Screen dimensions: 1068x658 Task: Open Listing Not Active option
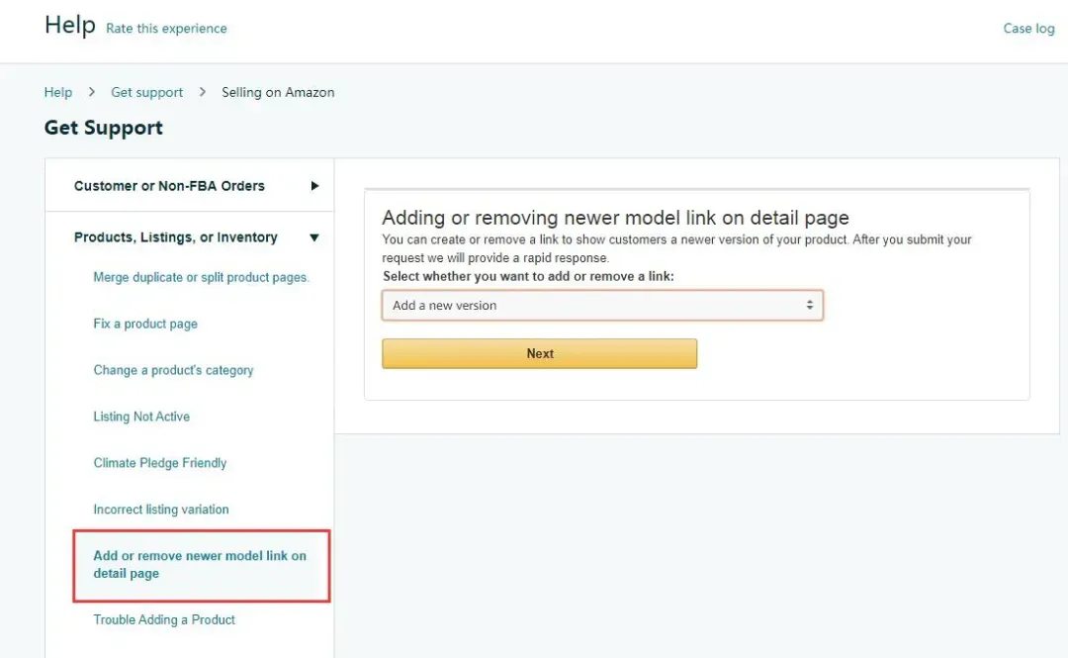pyautogui.click(x=141, y=417)
